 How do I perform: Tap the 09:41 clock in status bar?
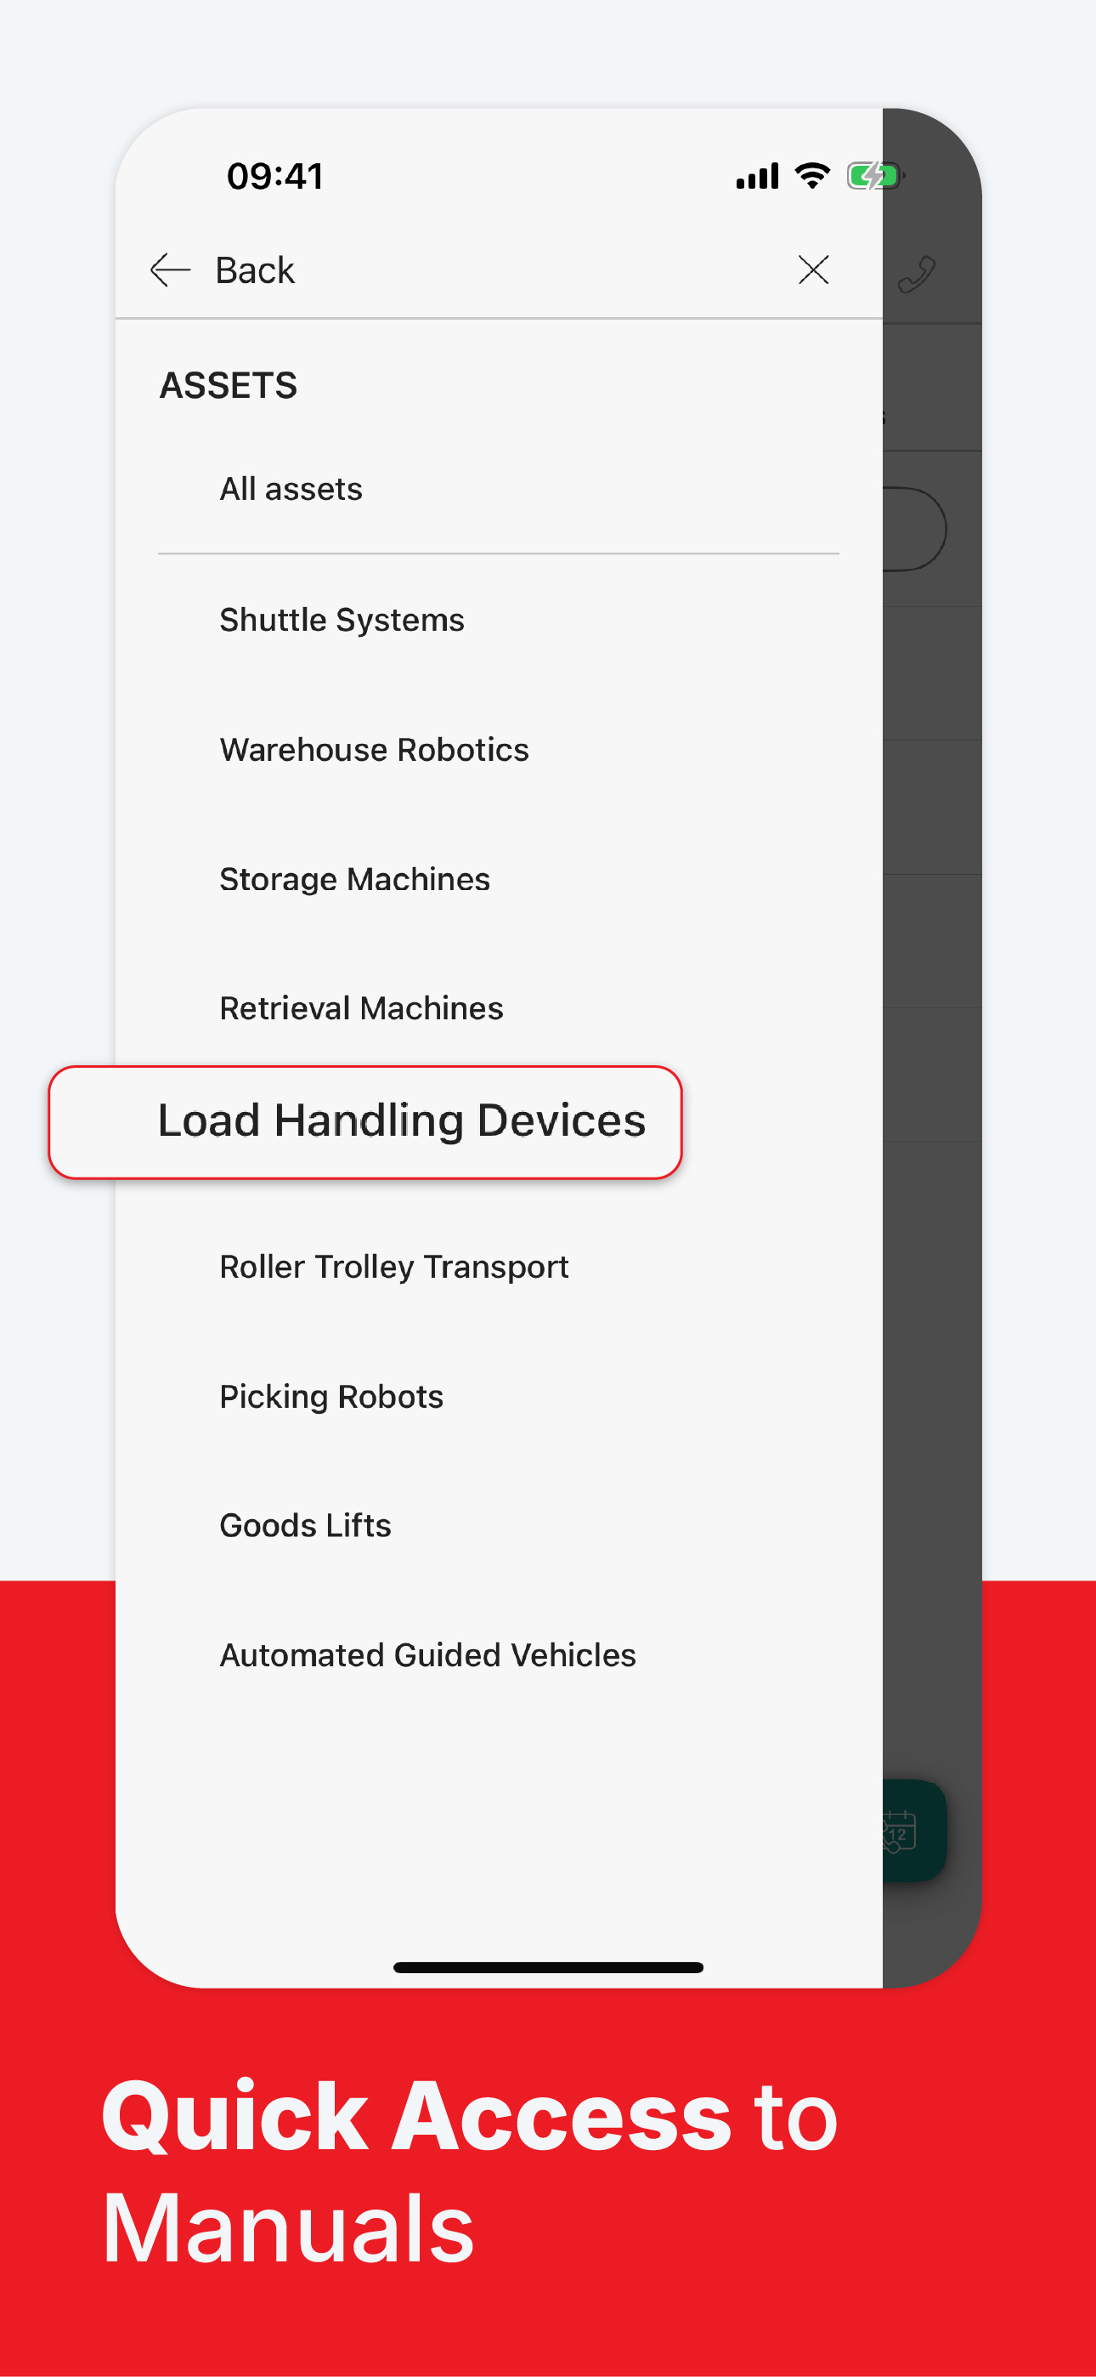click(275, 175)
